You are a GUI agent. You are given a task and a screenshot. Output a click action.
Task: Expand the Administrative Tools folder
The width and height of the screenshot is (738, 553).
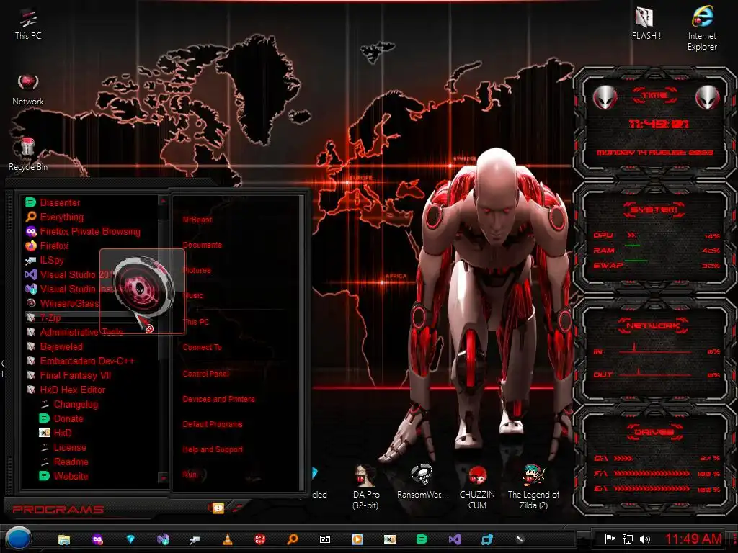pos(74,332)
